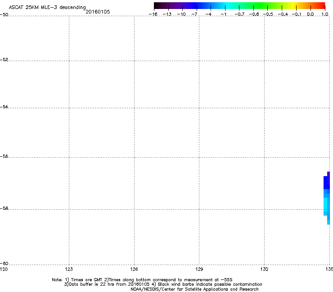Click the latitude label -52
333x292 pixels.
(4, 60)
